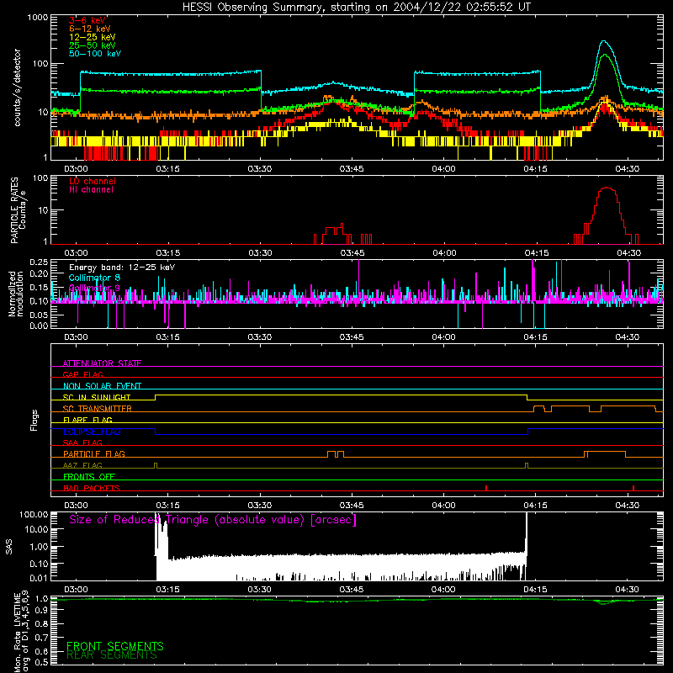Select the 6-12 keV legend label
The width and height of the screenshot is (673, 673).
coord(89,29)
